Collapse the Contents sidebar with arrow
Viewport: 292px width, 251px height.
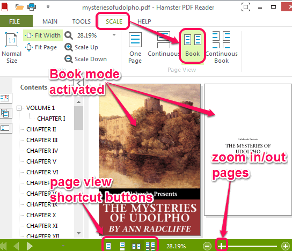click(79, 83)
